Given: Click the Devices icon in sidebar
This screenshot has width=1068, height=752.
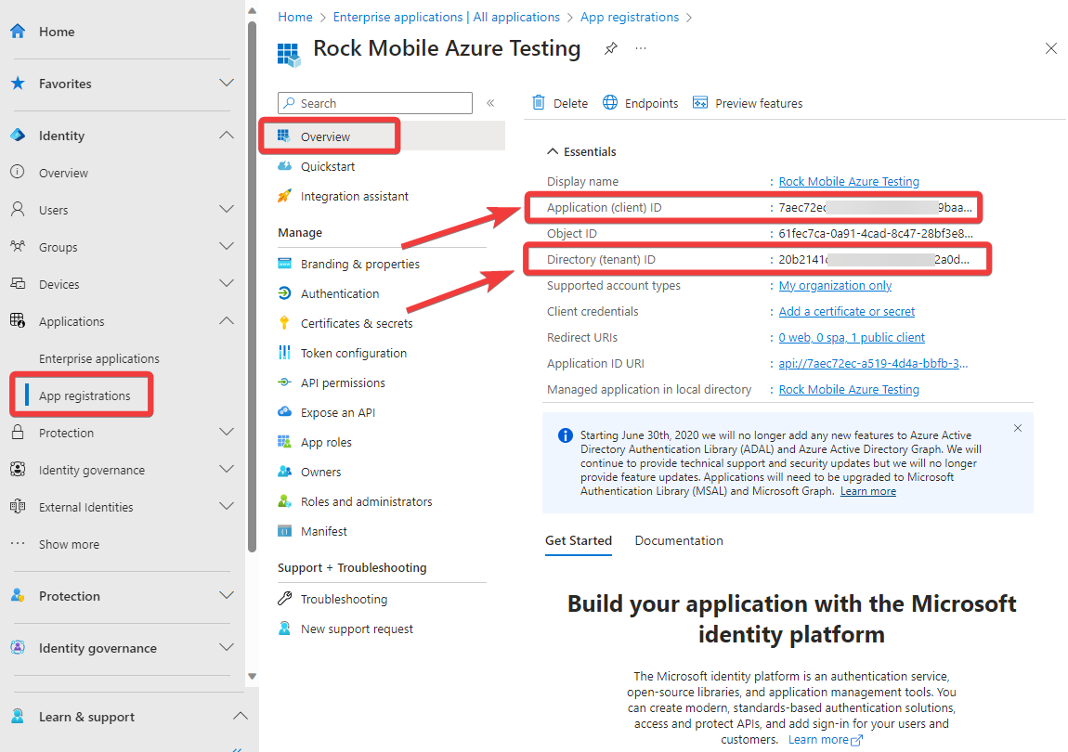Looking at the screenshot, I should (18, 283).
